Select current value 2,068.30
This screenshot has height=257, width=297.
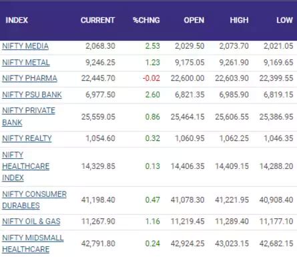[x=100, y=46]
